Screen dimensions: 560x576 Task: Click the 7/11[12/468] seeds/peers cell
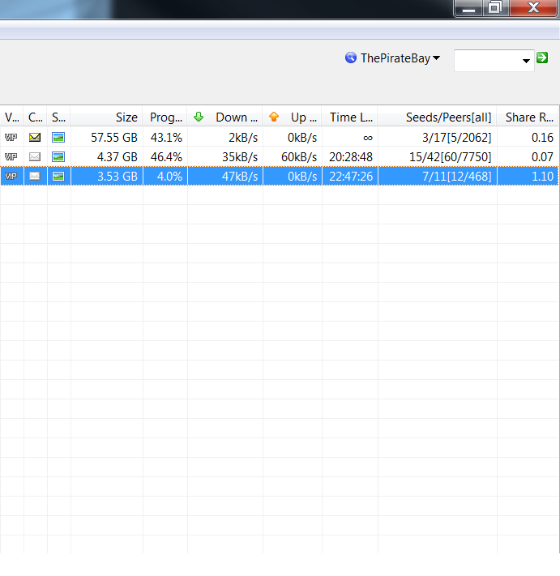pos(438,177)
